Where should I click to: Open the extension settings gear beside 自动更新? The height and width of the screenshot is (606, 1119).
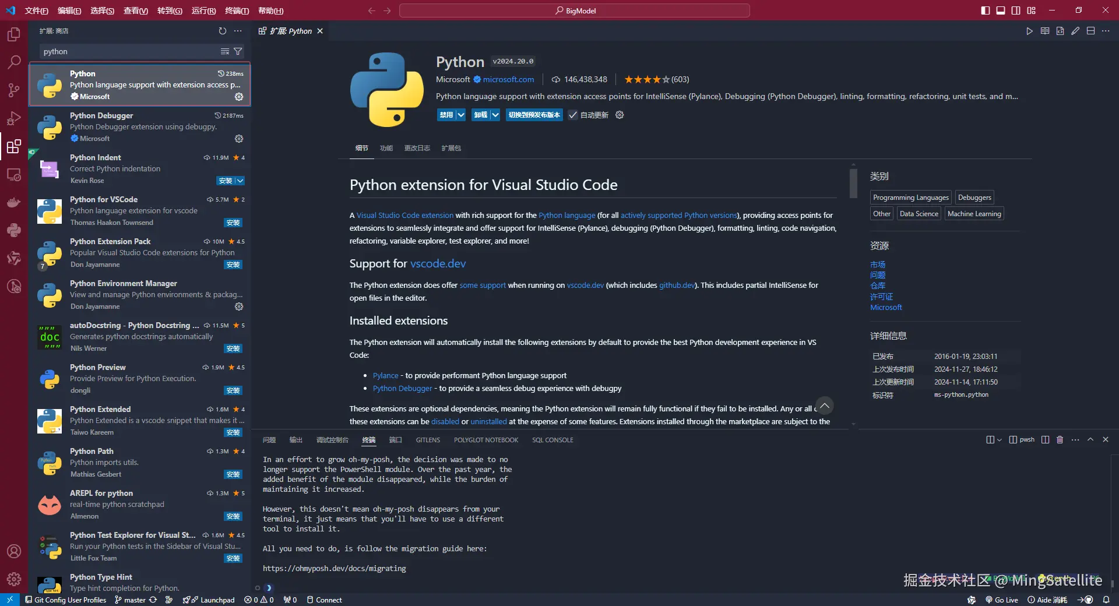click(x=620, y=115)
